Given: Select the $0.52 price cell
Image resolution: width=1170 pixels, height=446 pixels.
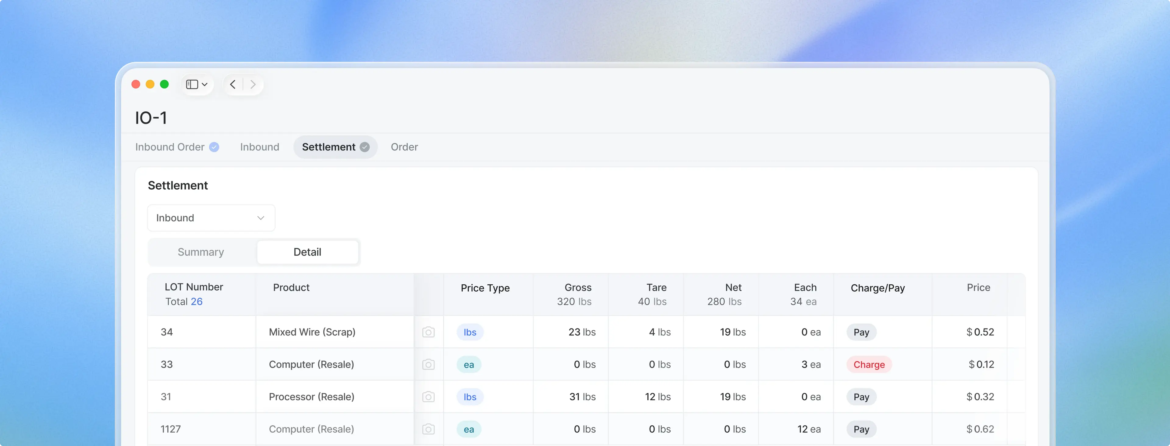Looking at the screenshot, I should tap(980, 332).
